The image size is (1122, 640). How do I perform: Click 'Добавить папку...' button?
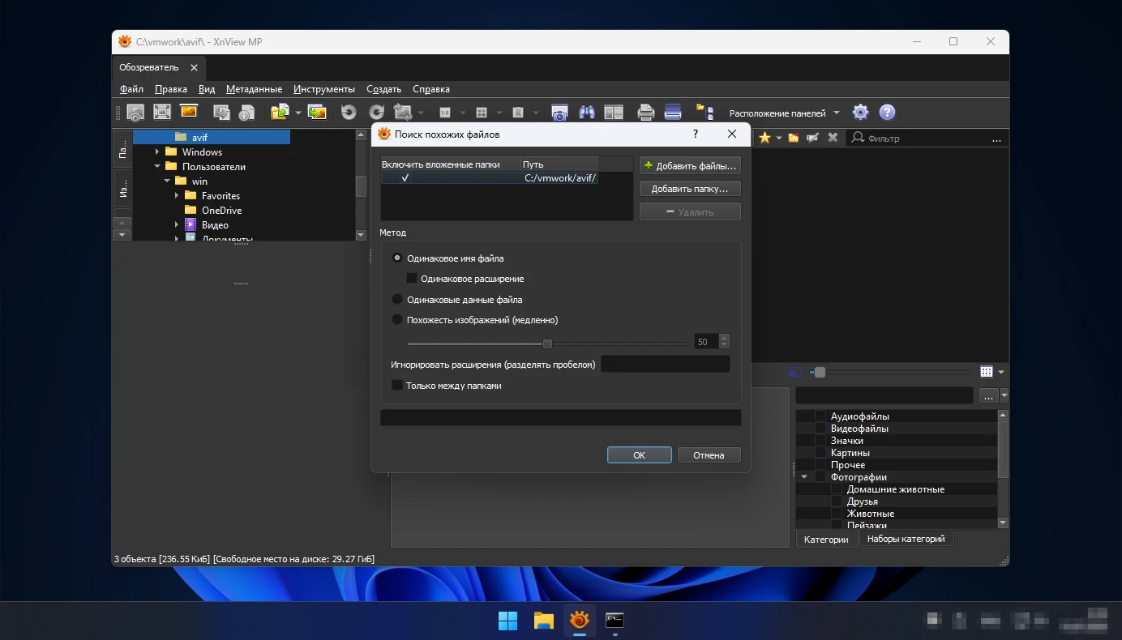690,189
